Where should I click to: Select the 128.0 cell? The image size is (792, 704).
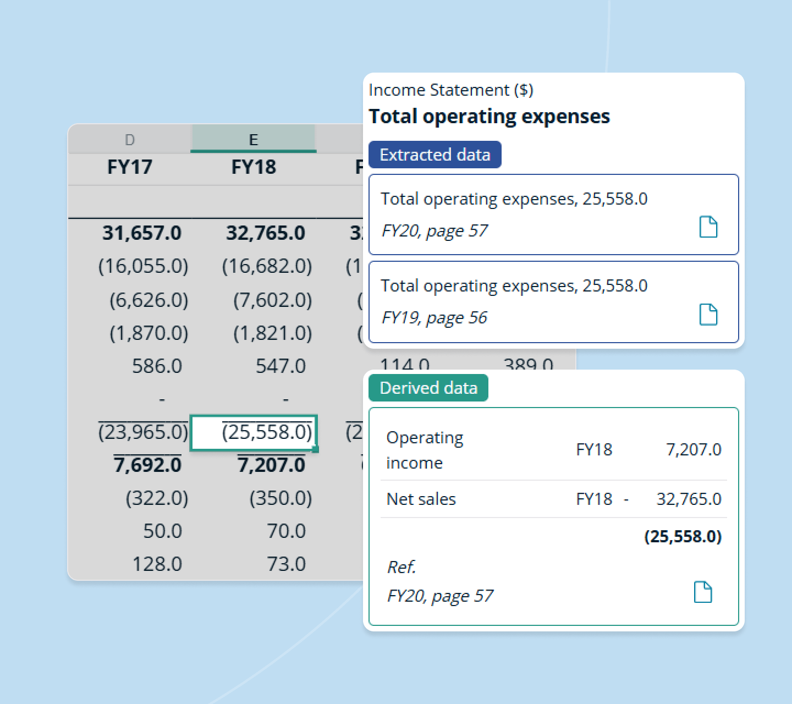[x=157, y=564]
